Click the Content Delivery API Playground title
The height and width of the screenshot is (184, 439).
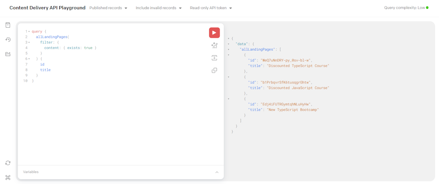[47, 8]
